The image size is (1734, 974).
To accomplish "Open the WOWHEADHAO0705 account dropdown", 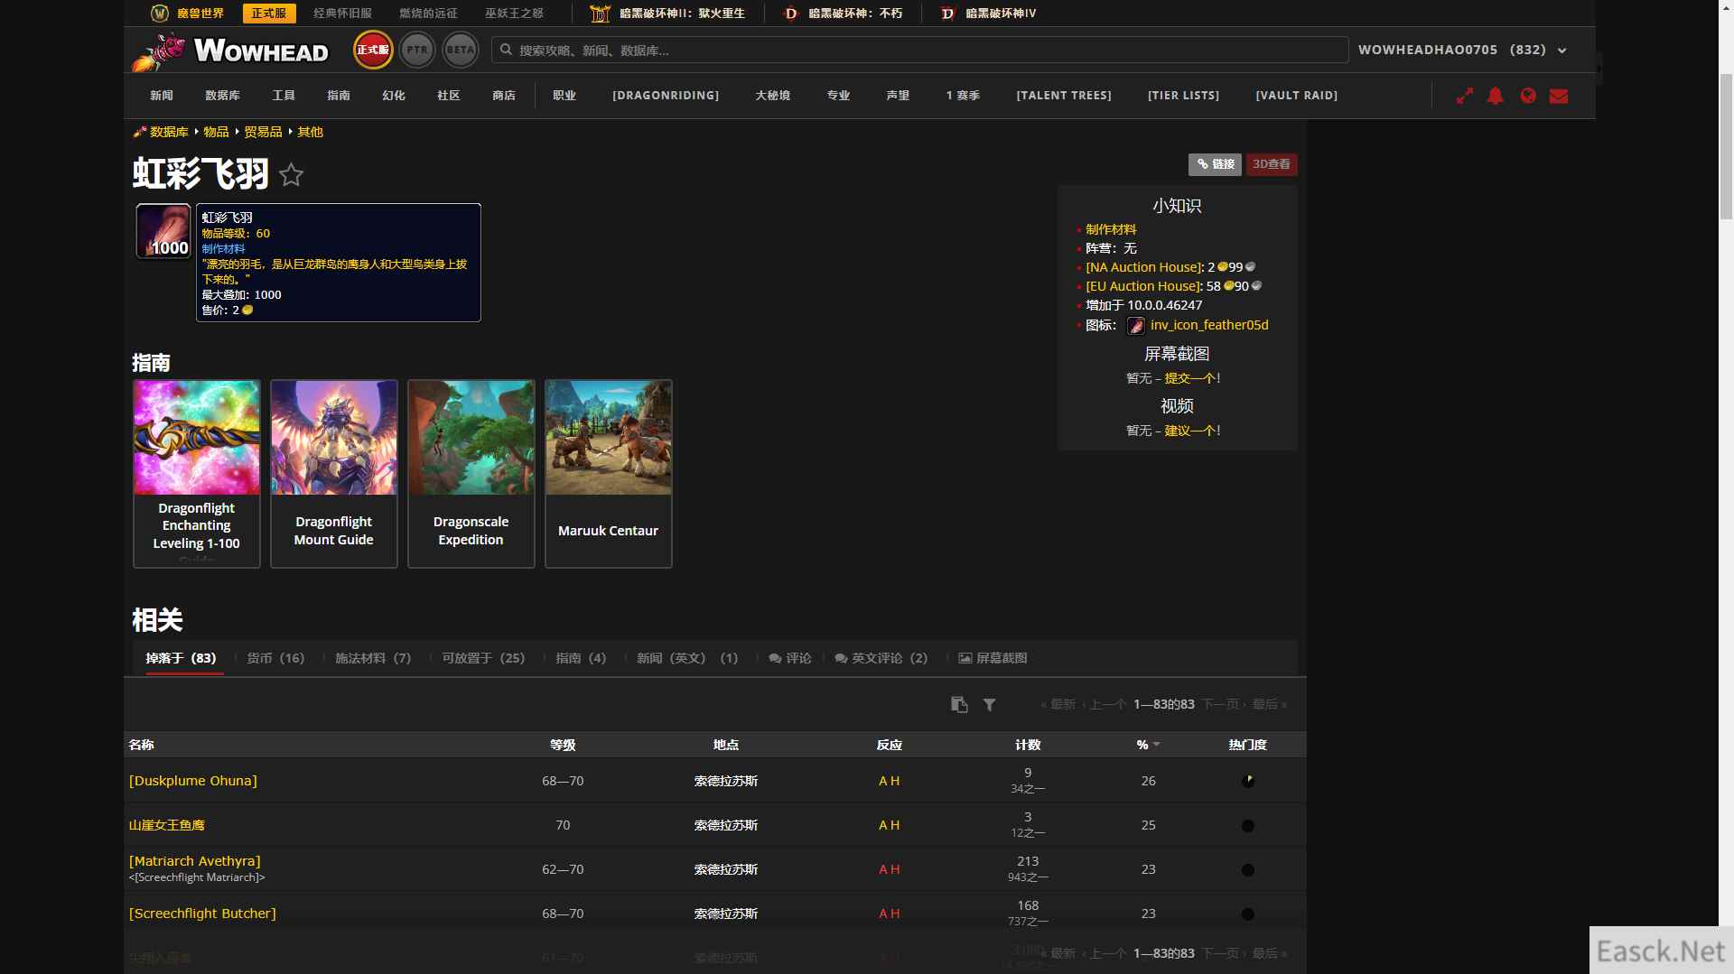I will [1462, 50].
